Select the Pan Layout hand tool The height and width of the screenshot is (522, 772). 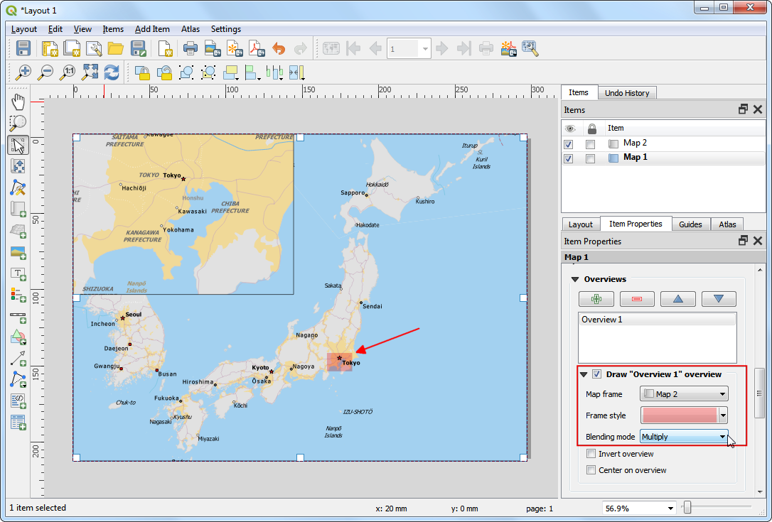pyautogui.click(x=18, y=101)
